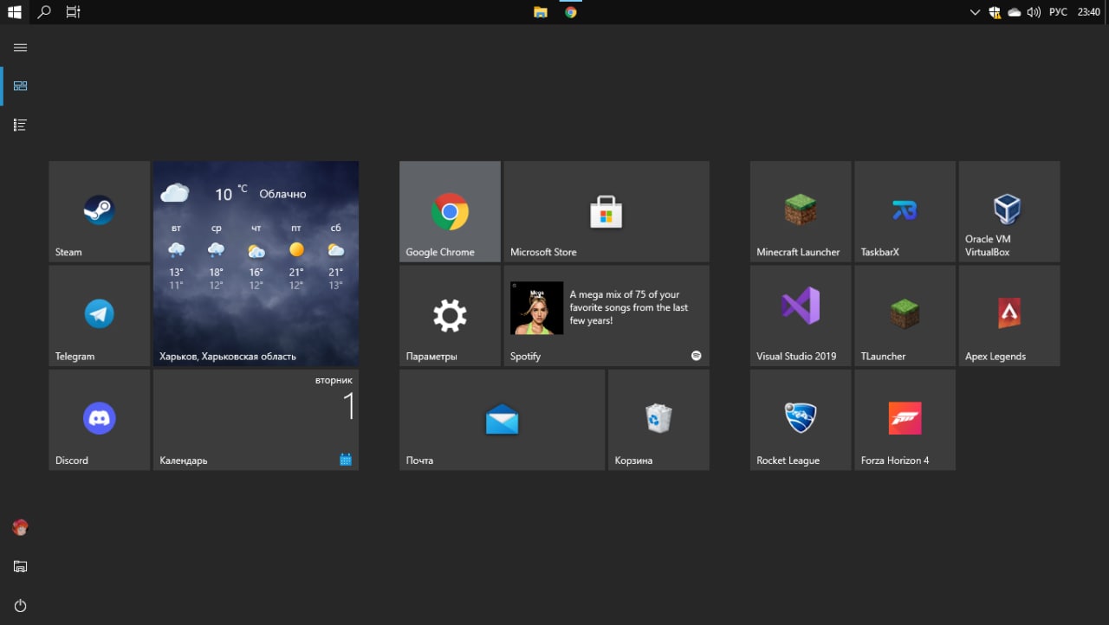Open the Microsoft Store tile
The height and width of the screenshot is (625, 1109).
[x=606, y=211]
